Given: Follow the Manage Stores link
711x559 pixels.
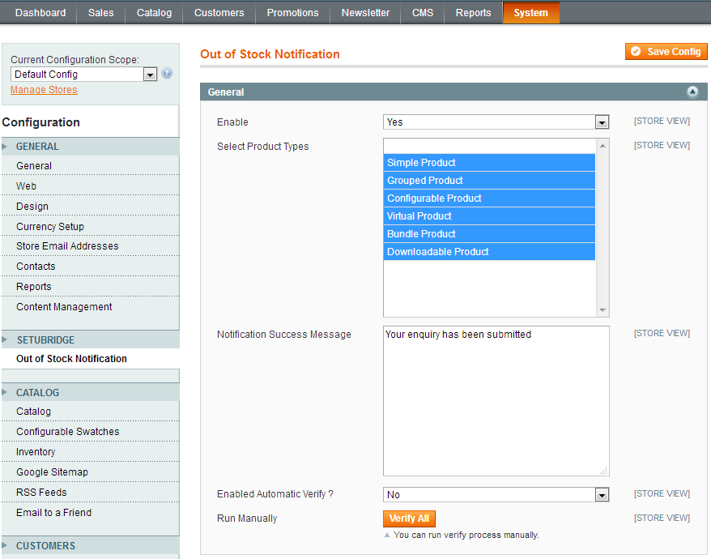Looking at the screenshot, I should [44, 90].
